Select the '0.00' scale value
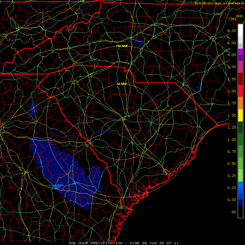The width and height of the screenshot is (245, 245). [232, 200]
